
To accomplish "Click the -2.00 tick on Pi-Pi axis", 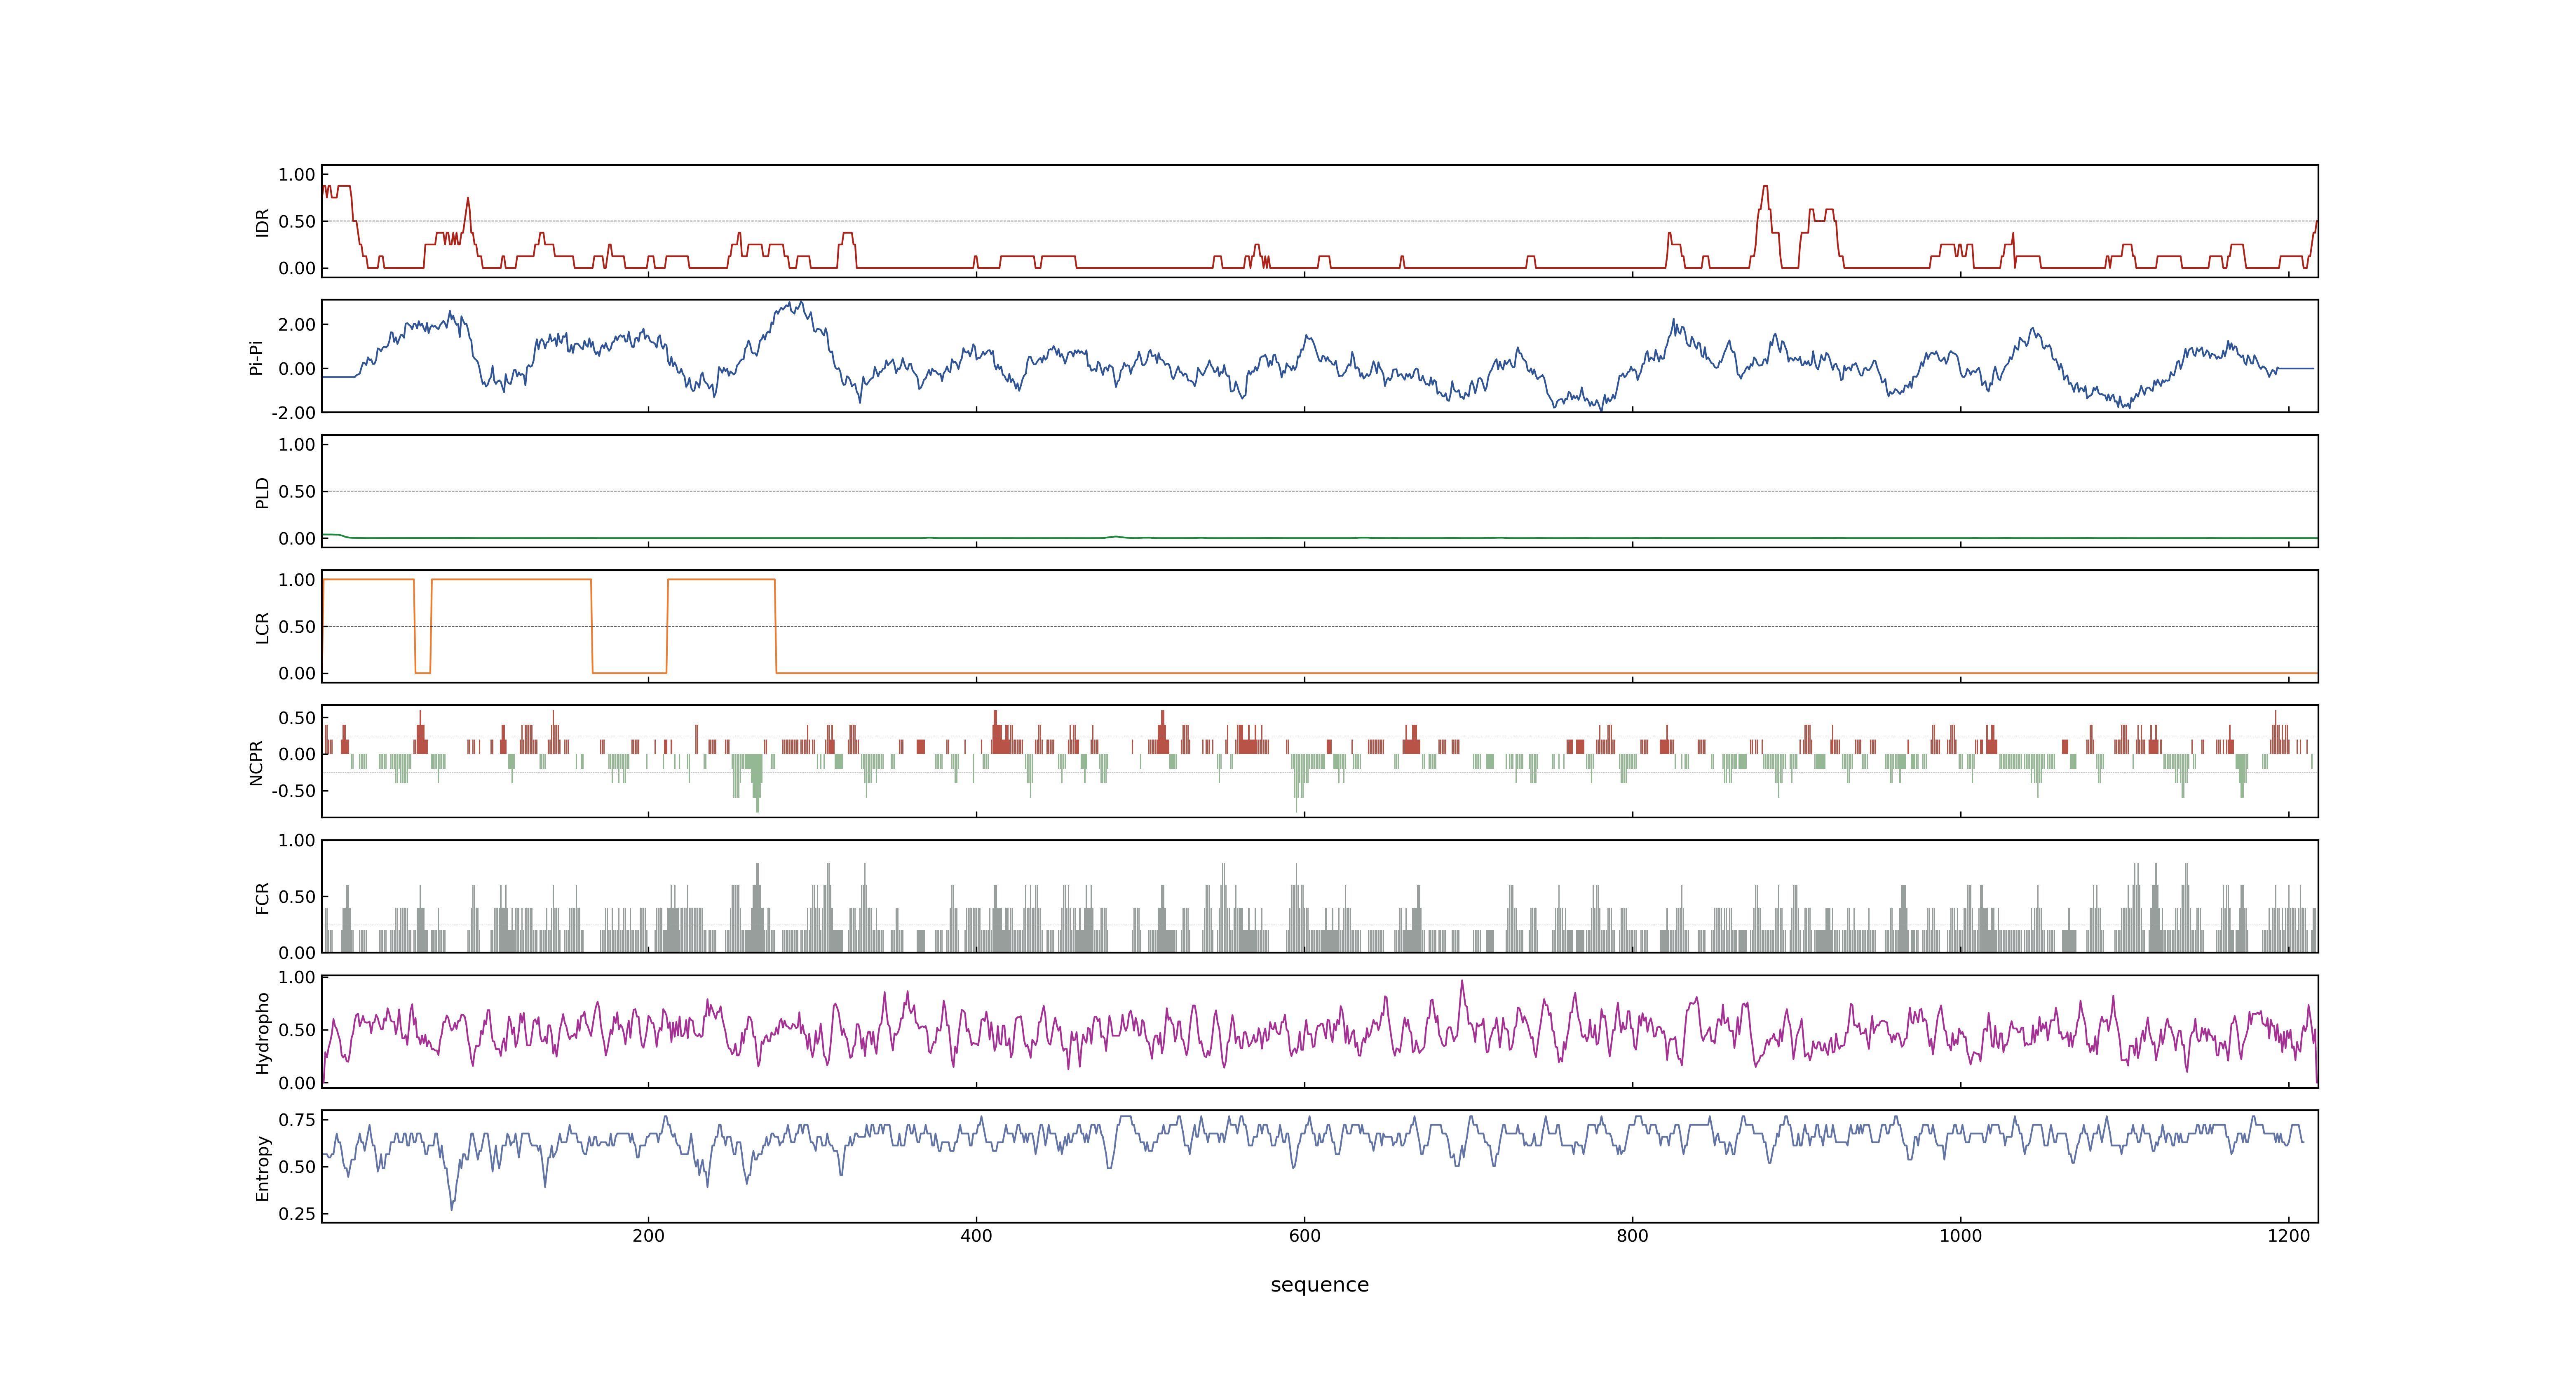I will (293, 413).
